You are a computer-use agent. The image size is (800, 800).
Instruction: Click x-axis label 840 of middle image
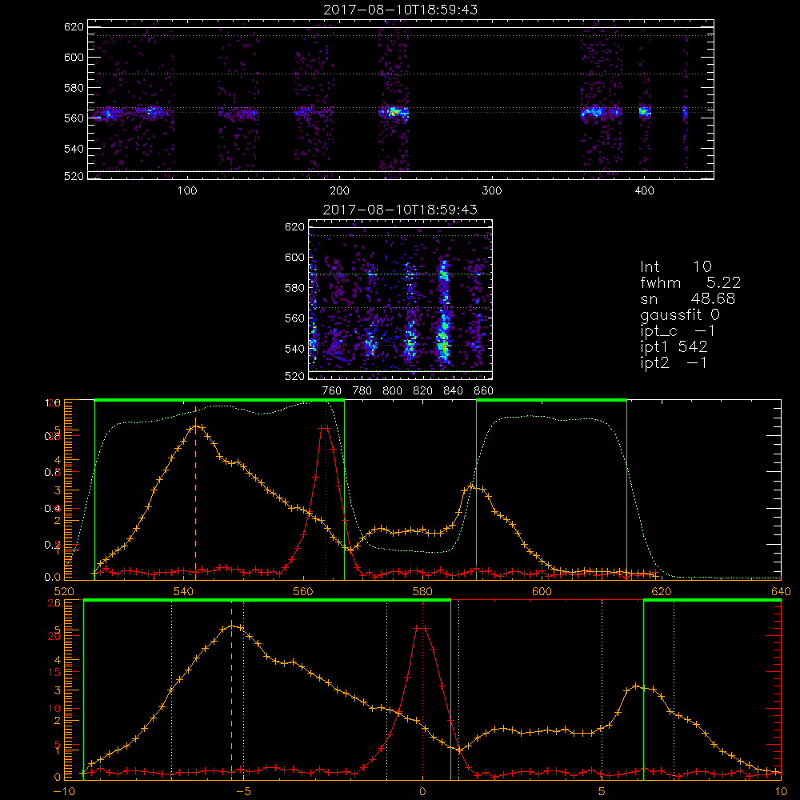pos(454,391)
